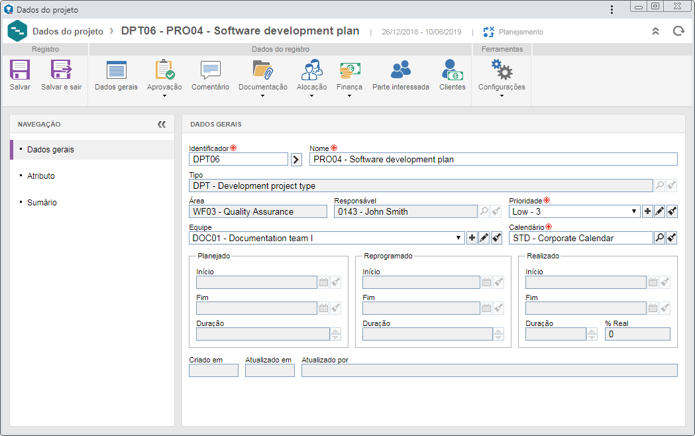Click the clear brush icon beside Prioridade
Viewport: 695px width, 436px height.
pos(672,211)
